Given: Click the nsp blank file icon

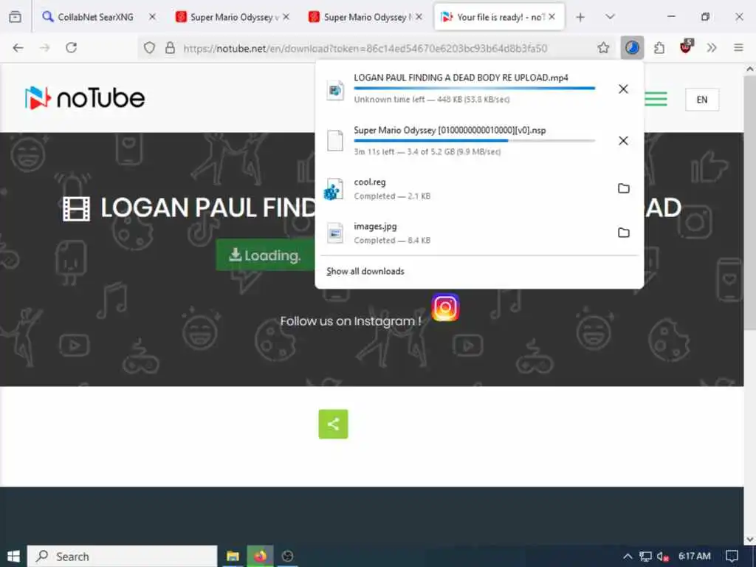Looking at the screenshot, I should pos(335,141).
